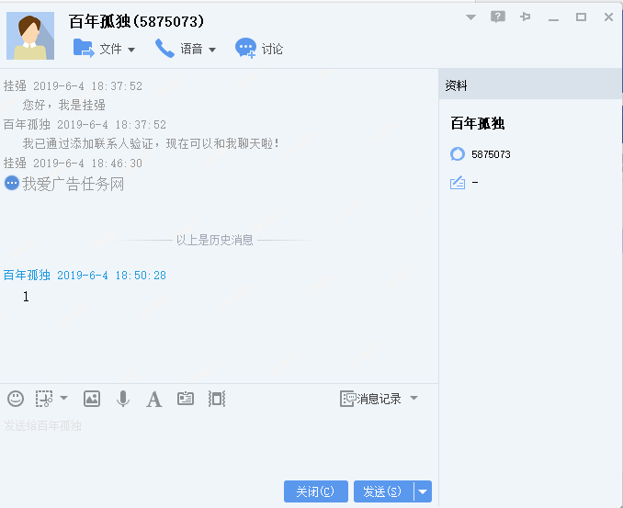Viewport: 623px width, 508px height.
Task: Select the 资料 profile tab
Action: tap(456, 85)
